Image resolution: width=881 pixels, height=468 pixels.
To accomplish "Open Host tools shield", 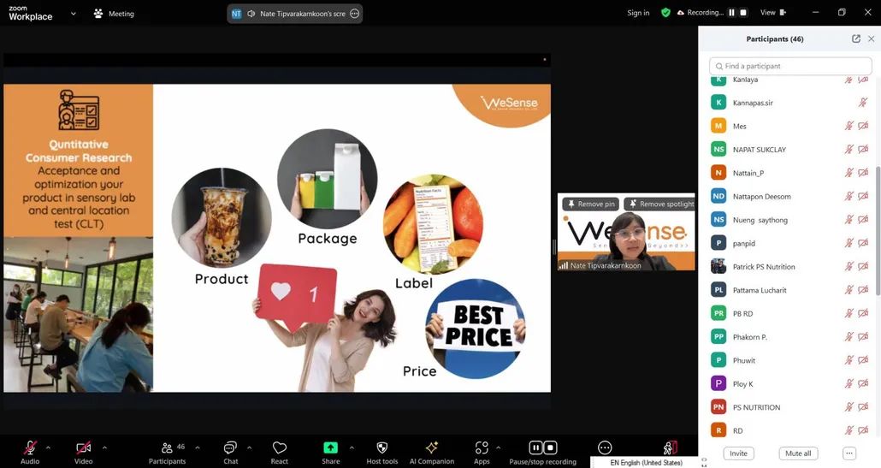I will point(382,453).
